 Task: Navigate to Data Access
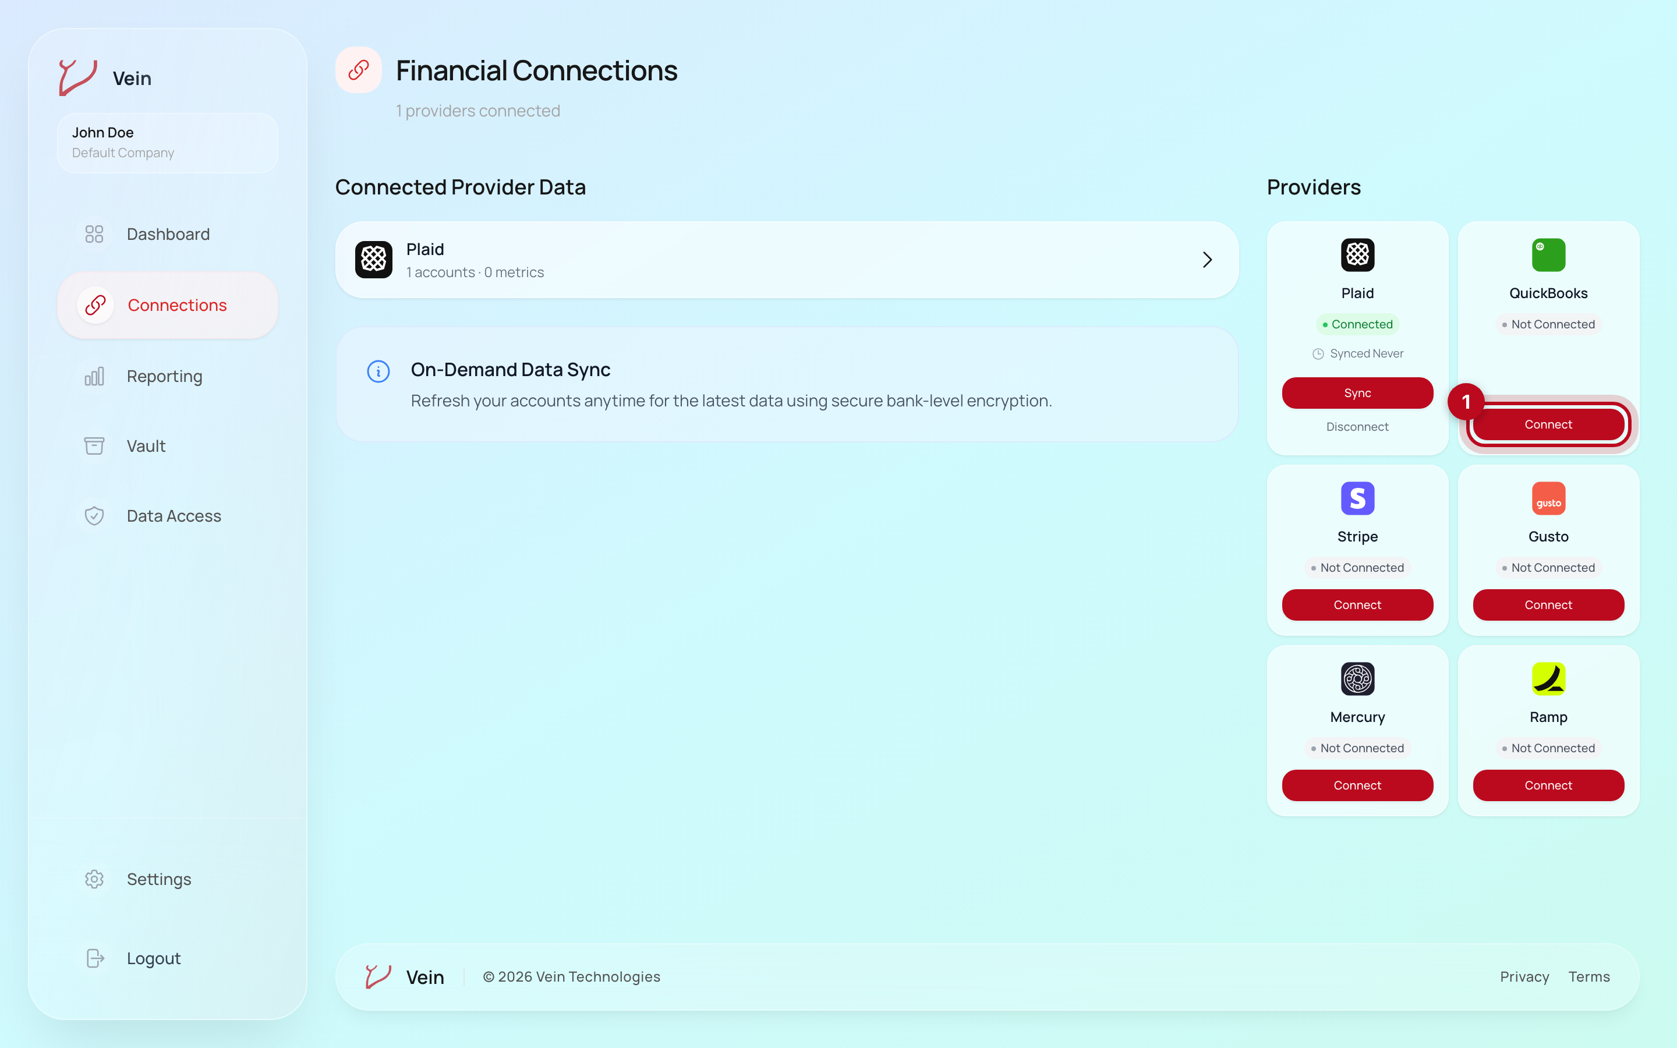(168, 516)
